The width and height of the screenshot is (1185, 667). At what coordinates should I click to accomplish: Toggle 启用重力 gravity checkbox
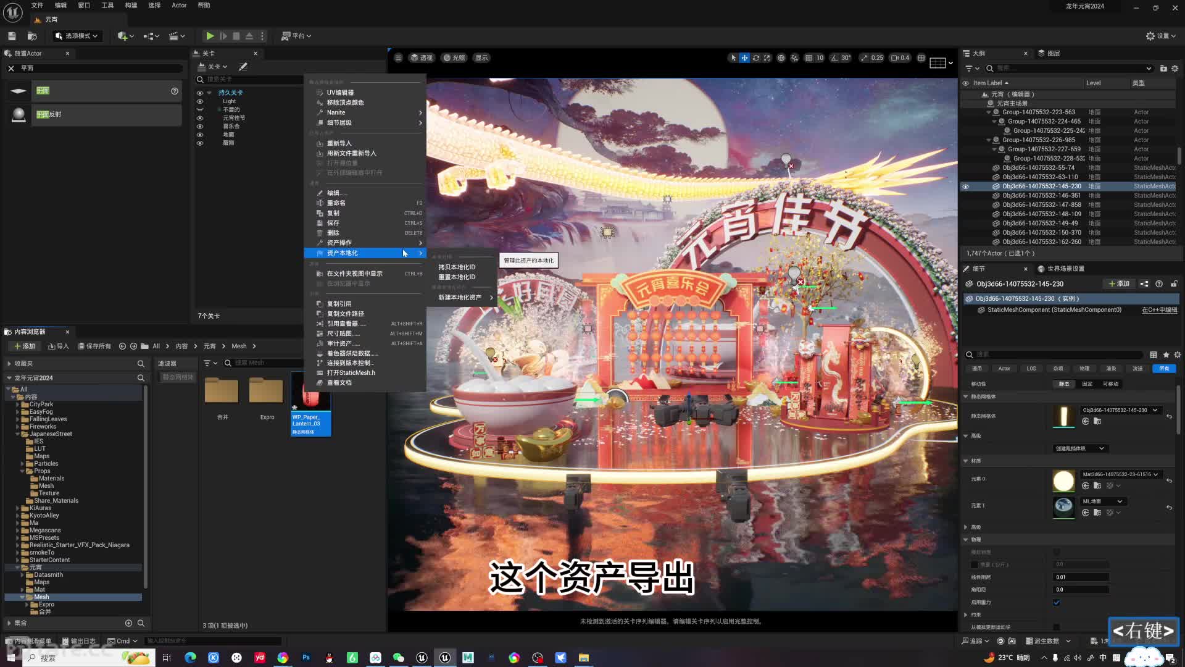[1057, 602]
